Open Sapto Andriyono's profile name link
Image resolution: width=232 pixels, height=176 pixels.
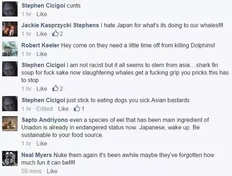click(x=45, y=120)
